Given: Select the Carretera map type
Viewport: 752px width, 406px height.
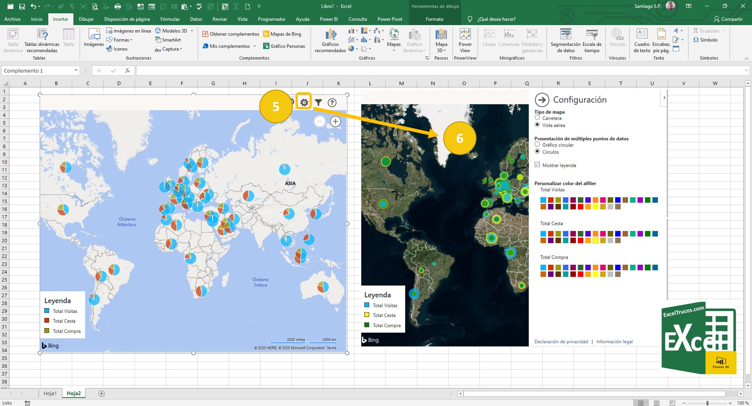Looking at the screenshot, I should point(537,118).
